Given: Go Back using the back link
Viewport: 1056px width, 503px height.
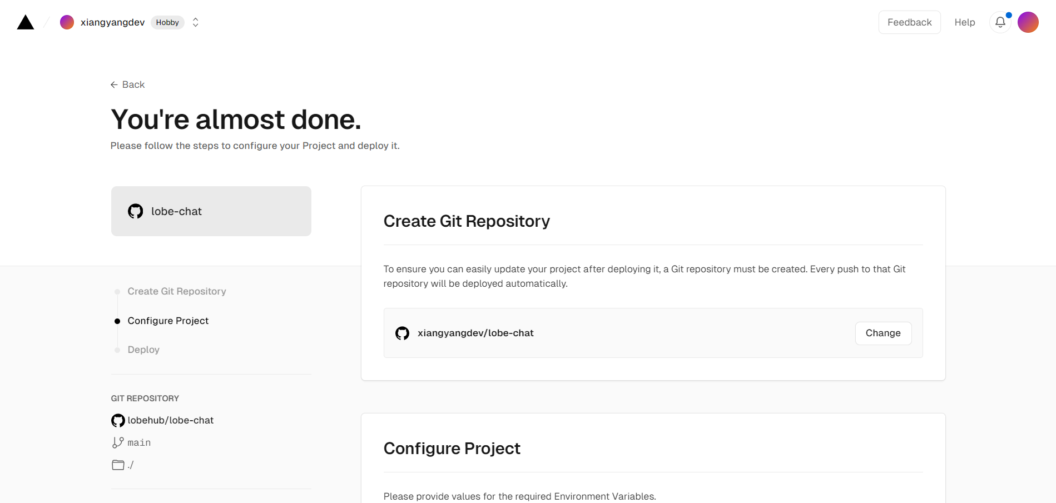Looking at the screenshot, I should [127, 84].
